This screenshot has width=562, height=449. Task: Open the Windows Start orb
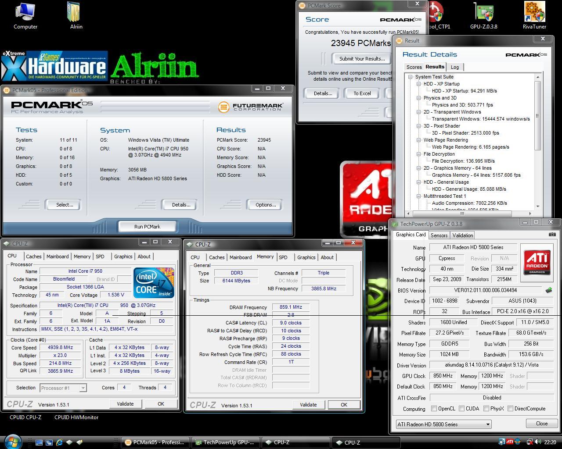13,441
